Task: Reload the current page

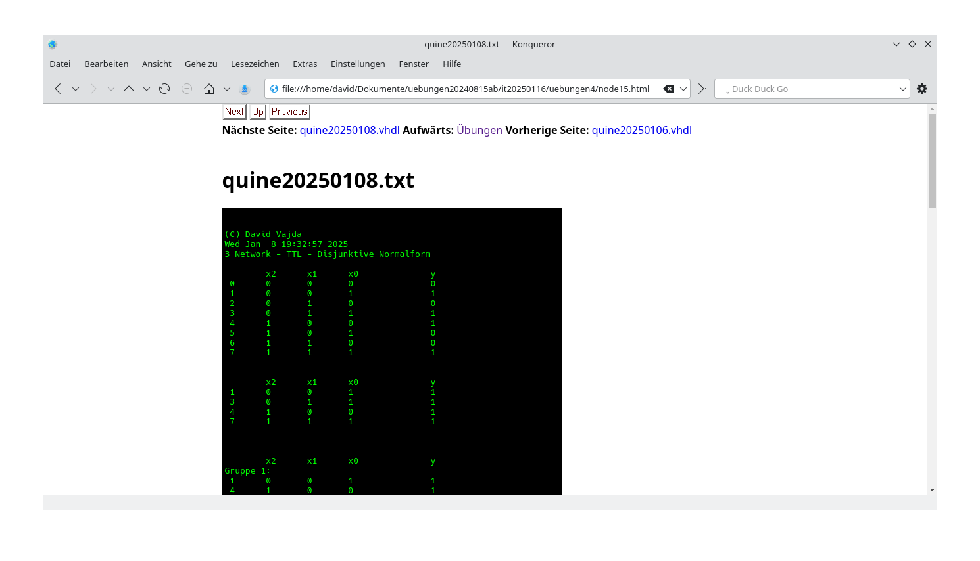Action: point(164,89)
